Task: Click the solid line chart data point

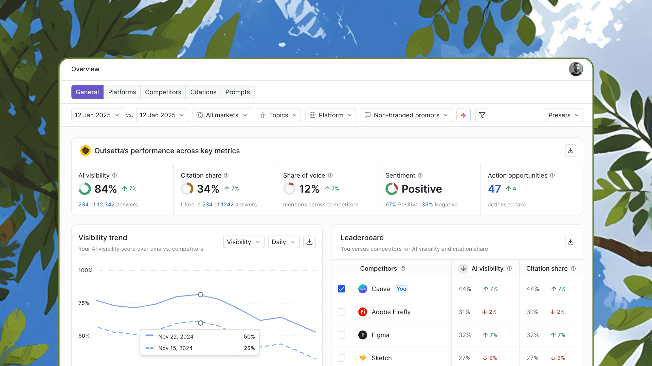Action: pyautogui.click(x=201, y=294)
